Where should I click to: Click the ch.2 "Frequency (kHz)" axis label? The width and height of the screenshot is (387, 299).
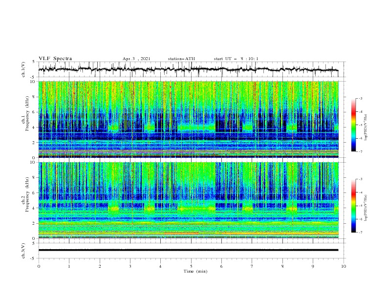(x=27, y=194)
